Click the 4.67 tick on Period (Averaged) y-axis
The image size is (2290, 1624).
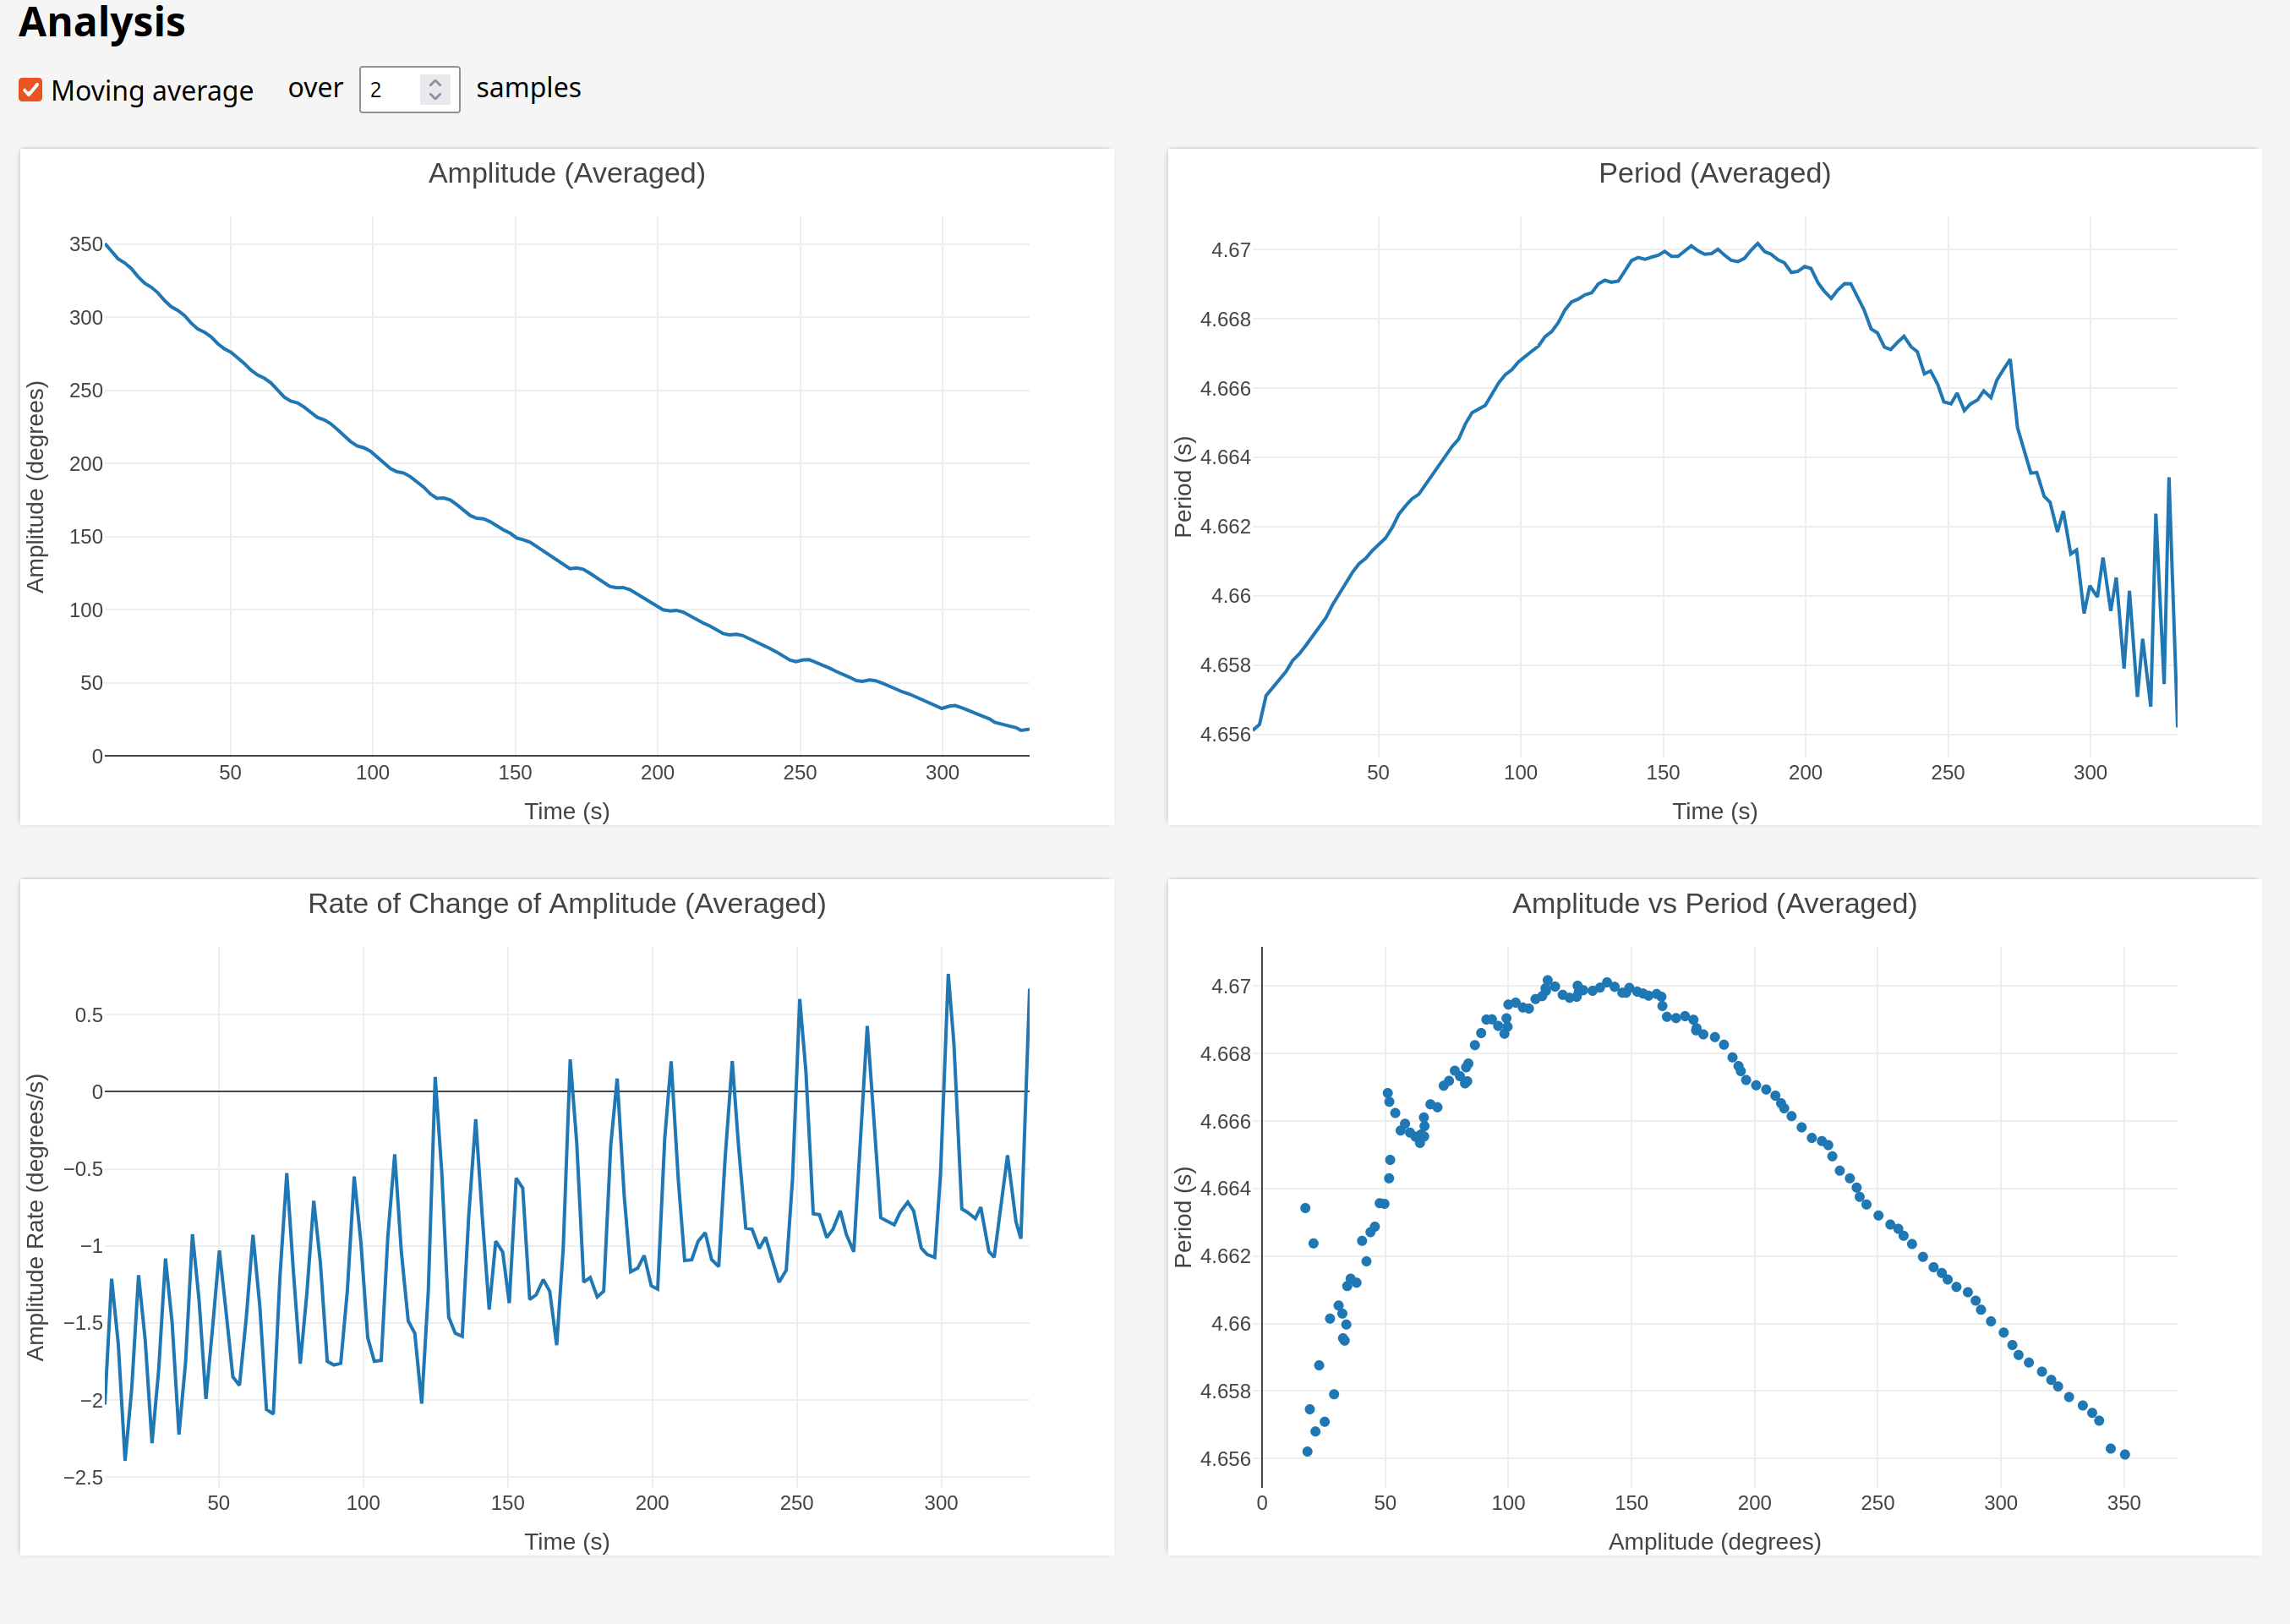coord(1230,250)
